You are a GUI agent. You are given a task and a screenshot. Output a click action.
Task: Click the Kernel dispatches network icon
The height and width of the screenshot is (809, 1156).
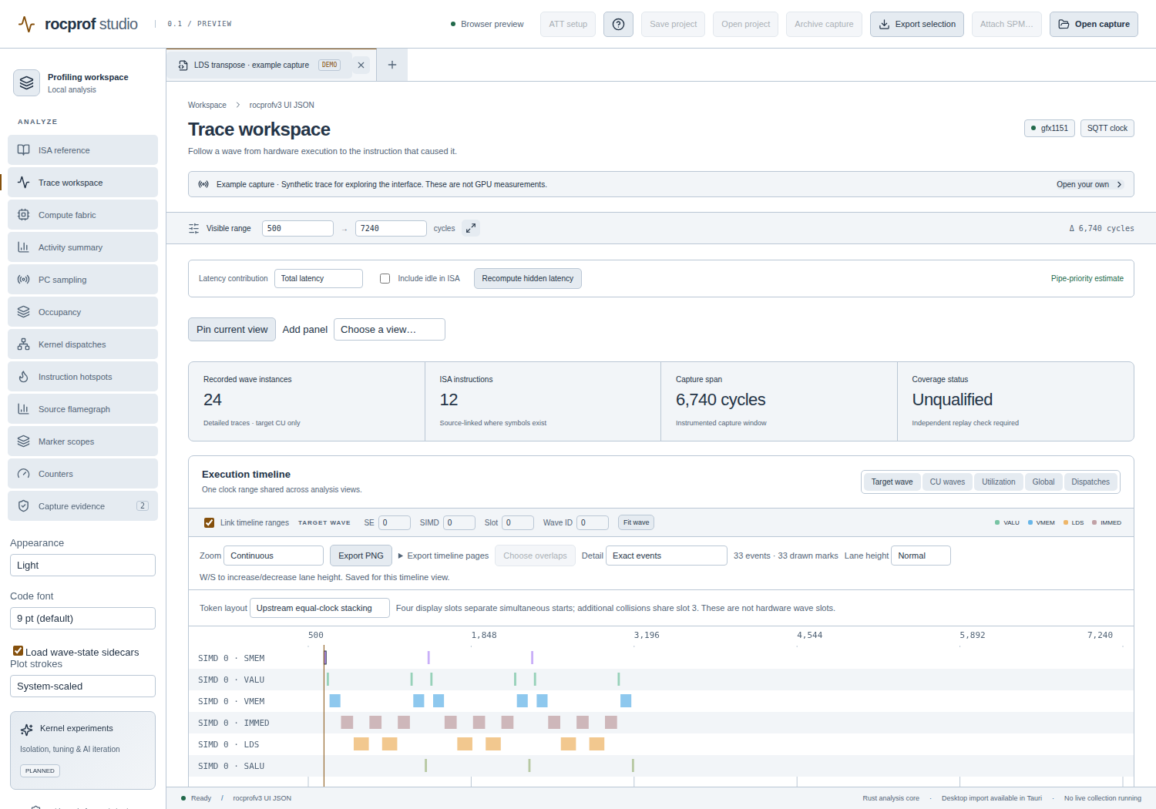click(x=24, y=344)
